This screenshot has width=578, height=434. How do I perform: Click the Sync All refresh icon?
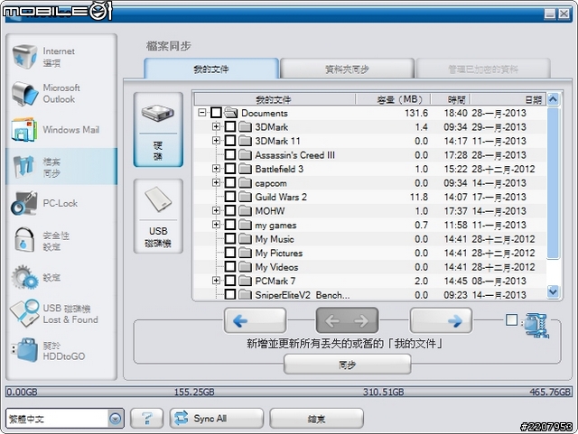coord(181,419)
